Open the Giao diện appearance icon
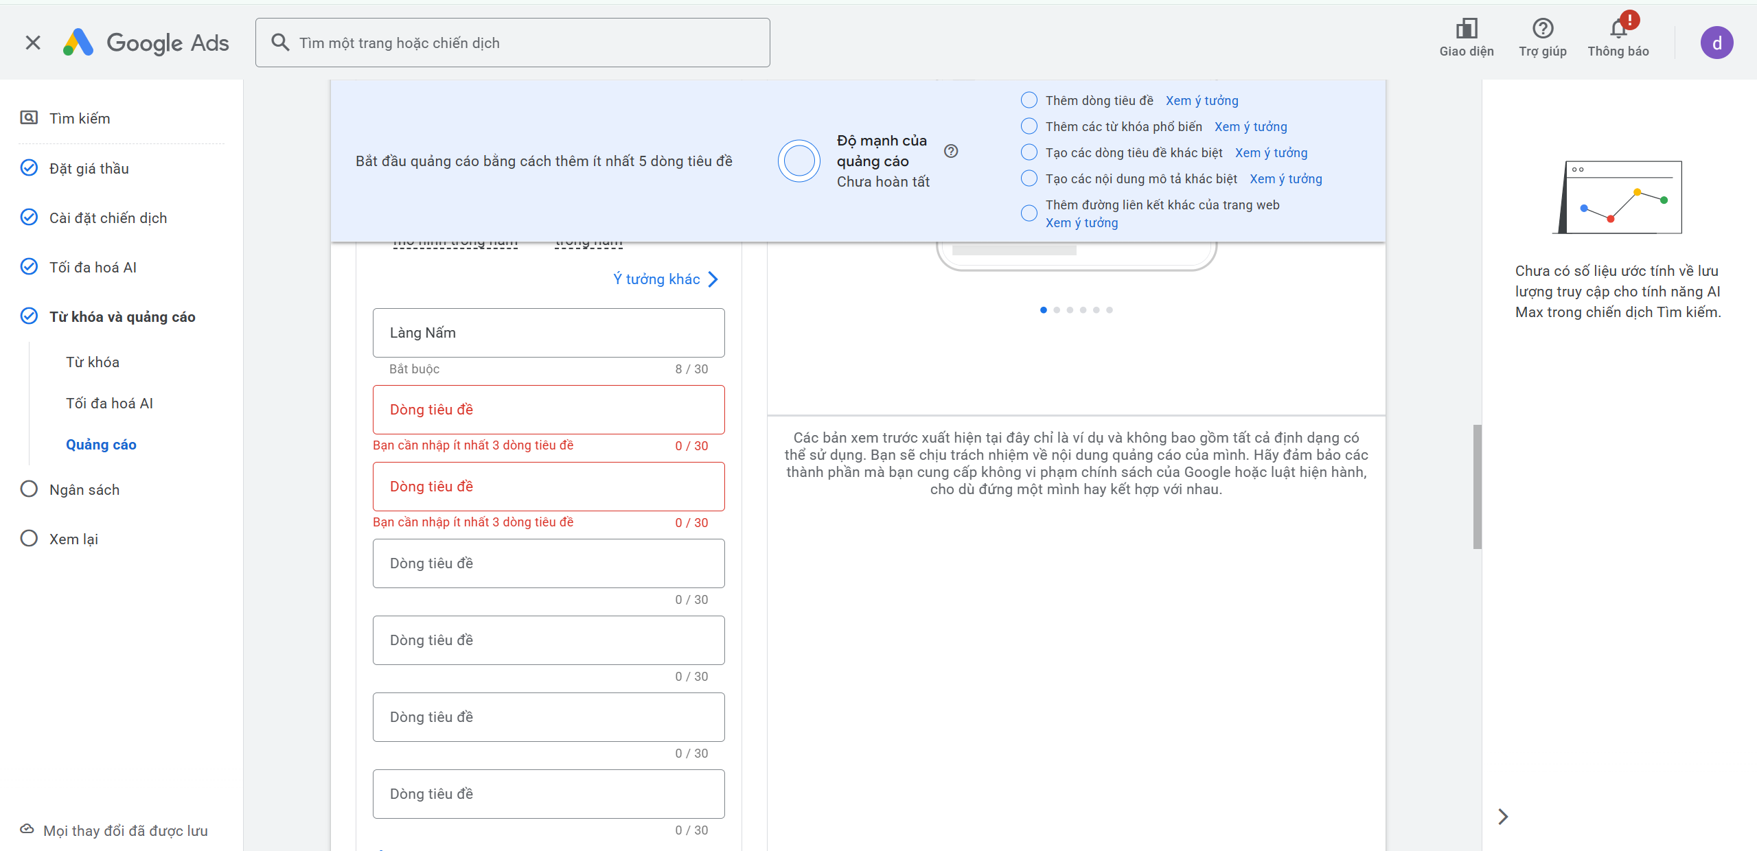 tap(1467, 29)
